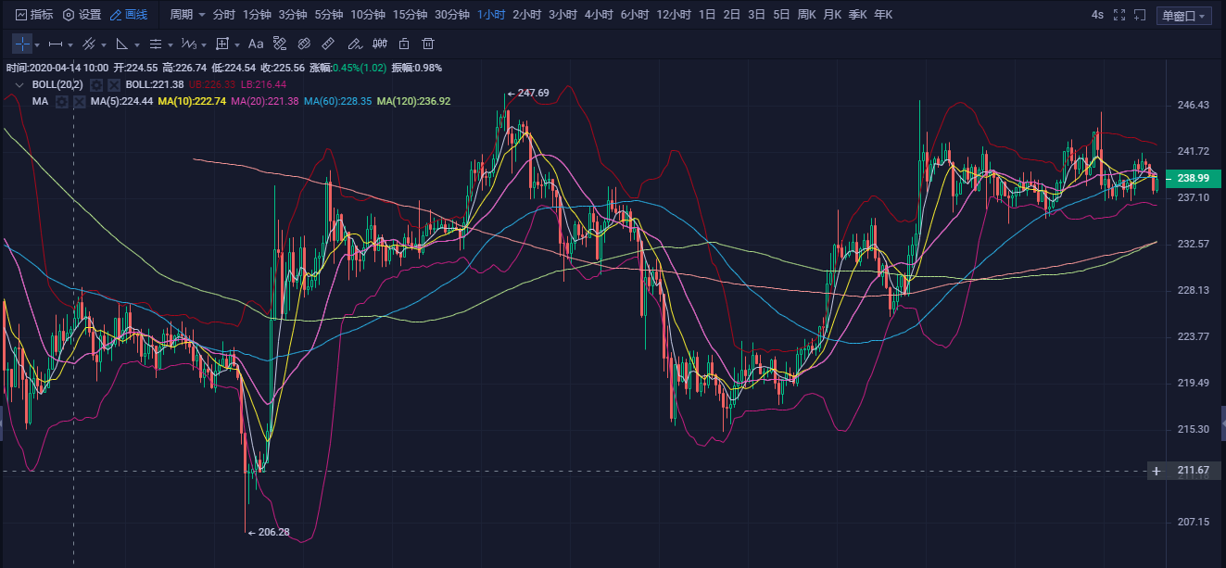Open the 周期 period dropdown
The image size is (1226, 568).
[187, 15]
